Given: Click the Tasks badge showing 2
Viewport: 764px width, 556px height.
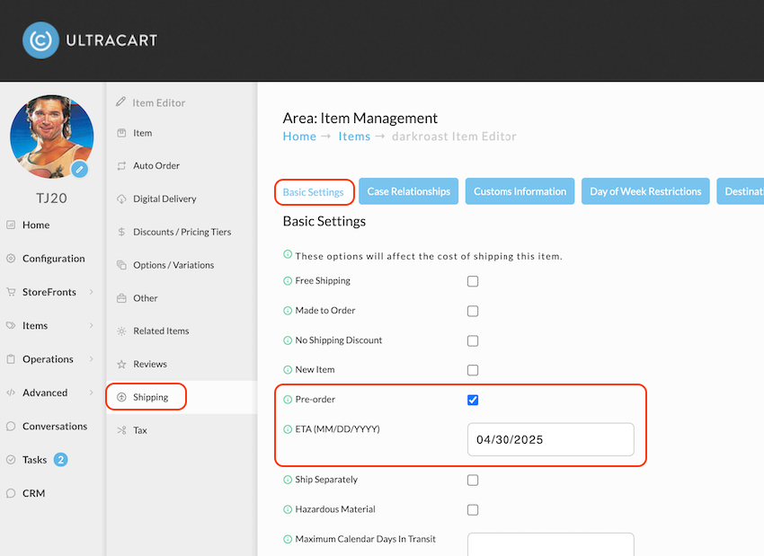Looking at the screenshot, I should [x=60, y=460].
